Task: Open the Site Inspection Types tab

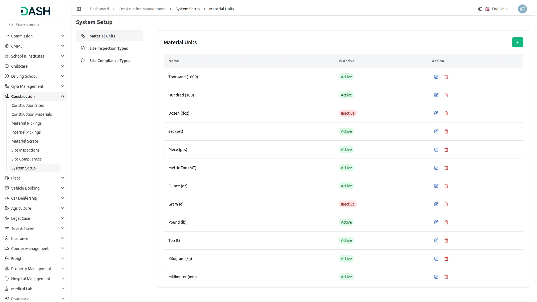Action: click(109, 48)
